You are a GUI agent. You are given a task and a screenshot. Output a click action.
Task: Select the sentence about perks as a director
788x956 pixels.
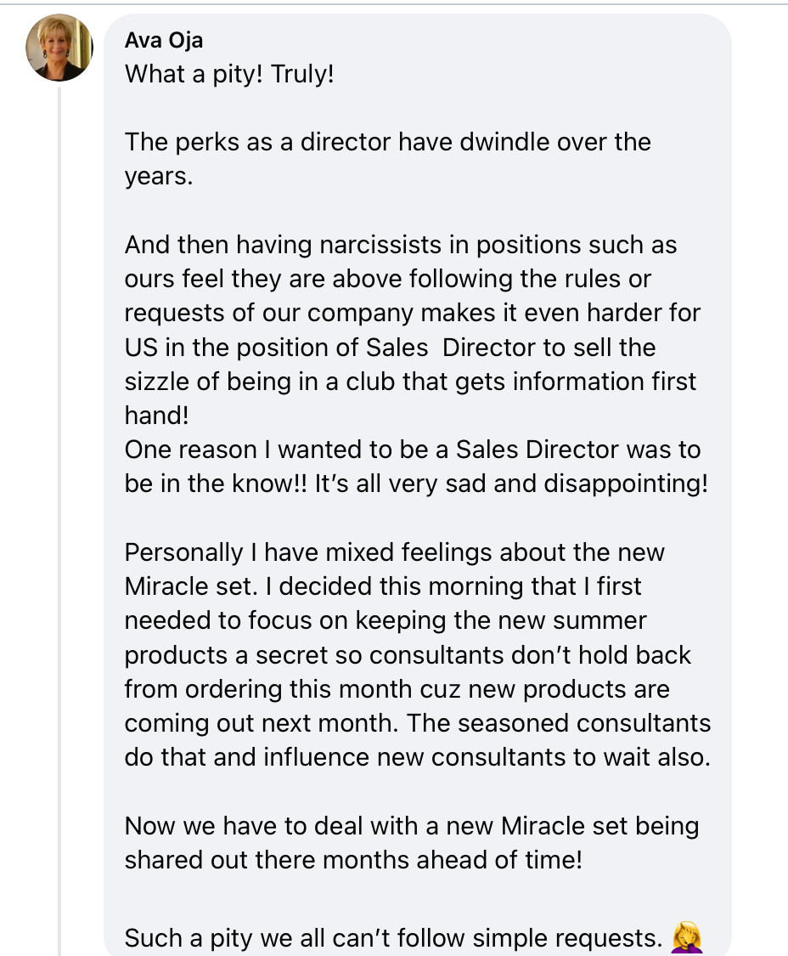387,159
